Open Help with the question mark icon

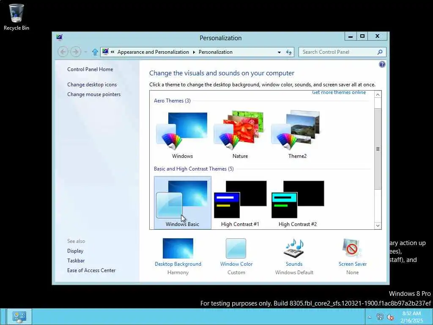click(x=382, y=64)
